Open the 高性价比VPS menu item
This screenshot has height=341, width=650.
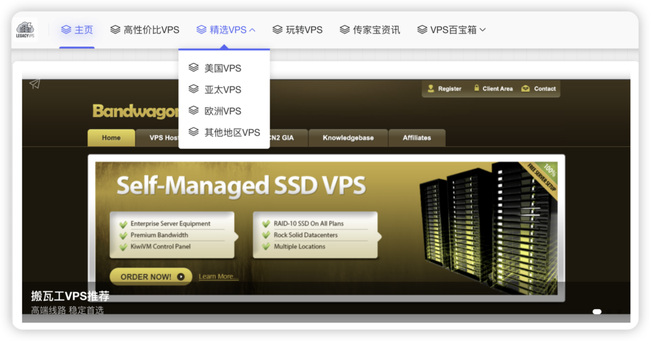(145, 30)
